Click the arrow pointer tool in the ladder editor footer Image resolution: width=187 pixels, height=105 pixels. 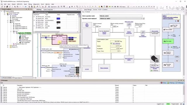66,76
